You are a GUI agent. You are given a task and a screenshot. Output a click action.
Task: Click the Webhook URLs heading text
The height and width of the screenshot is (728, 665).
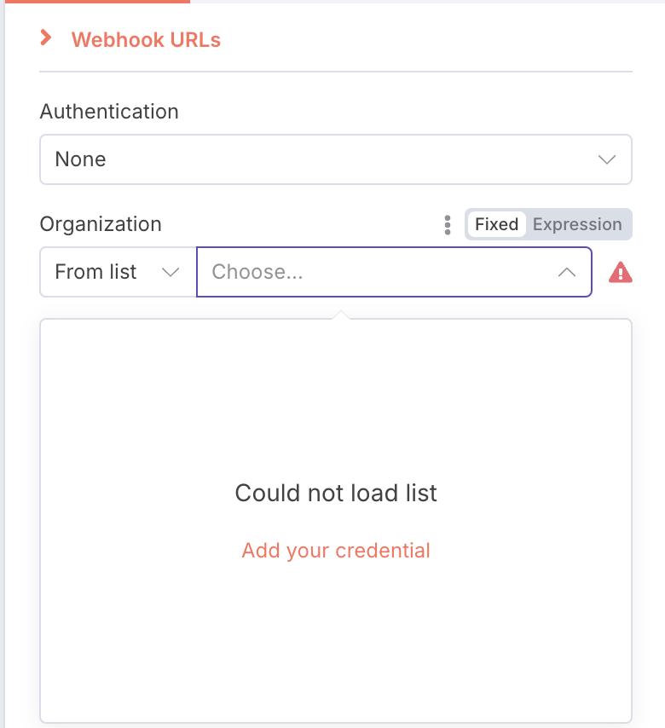pyautogui.click(x=146, y=40)
